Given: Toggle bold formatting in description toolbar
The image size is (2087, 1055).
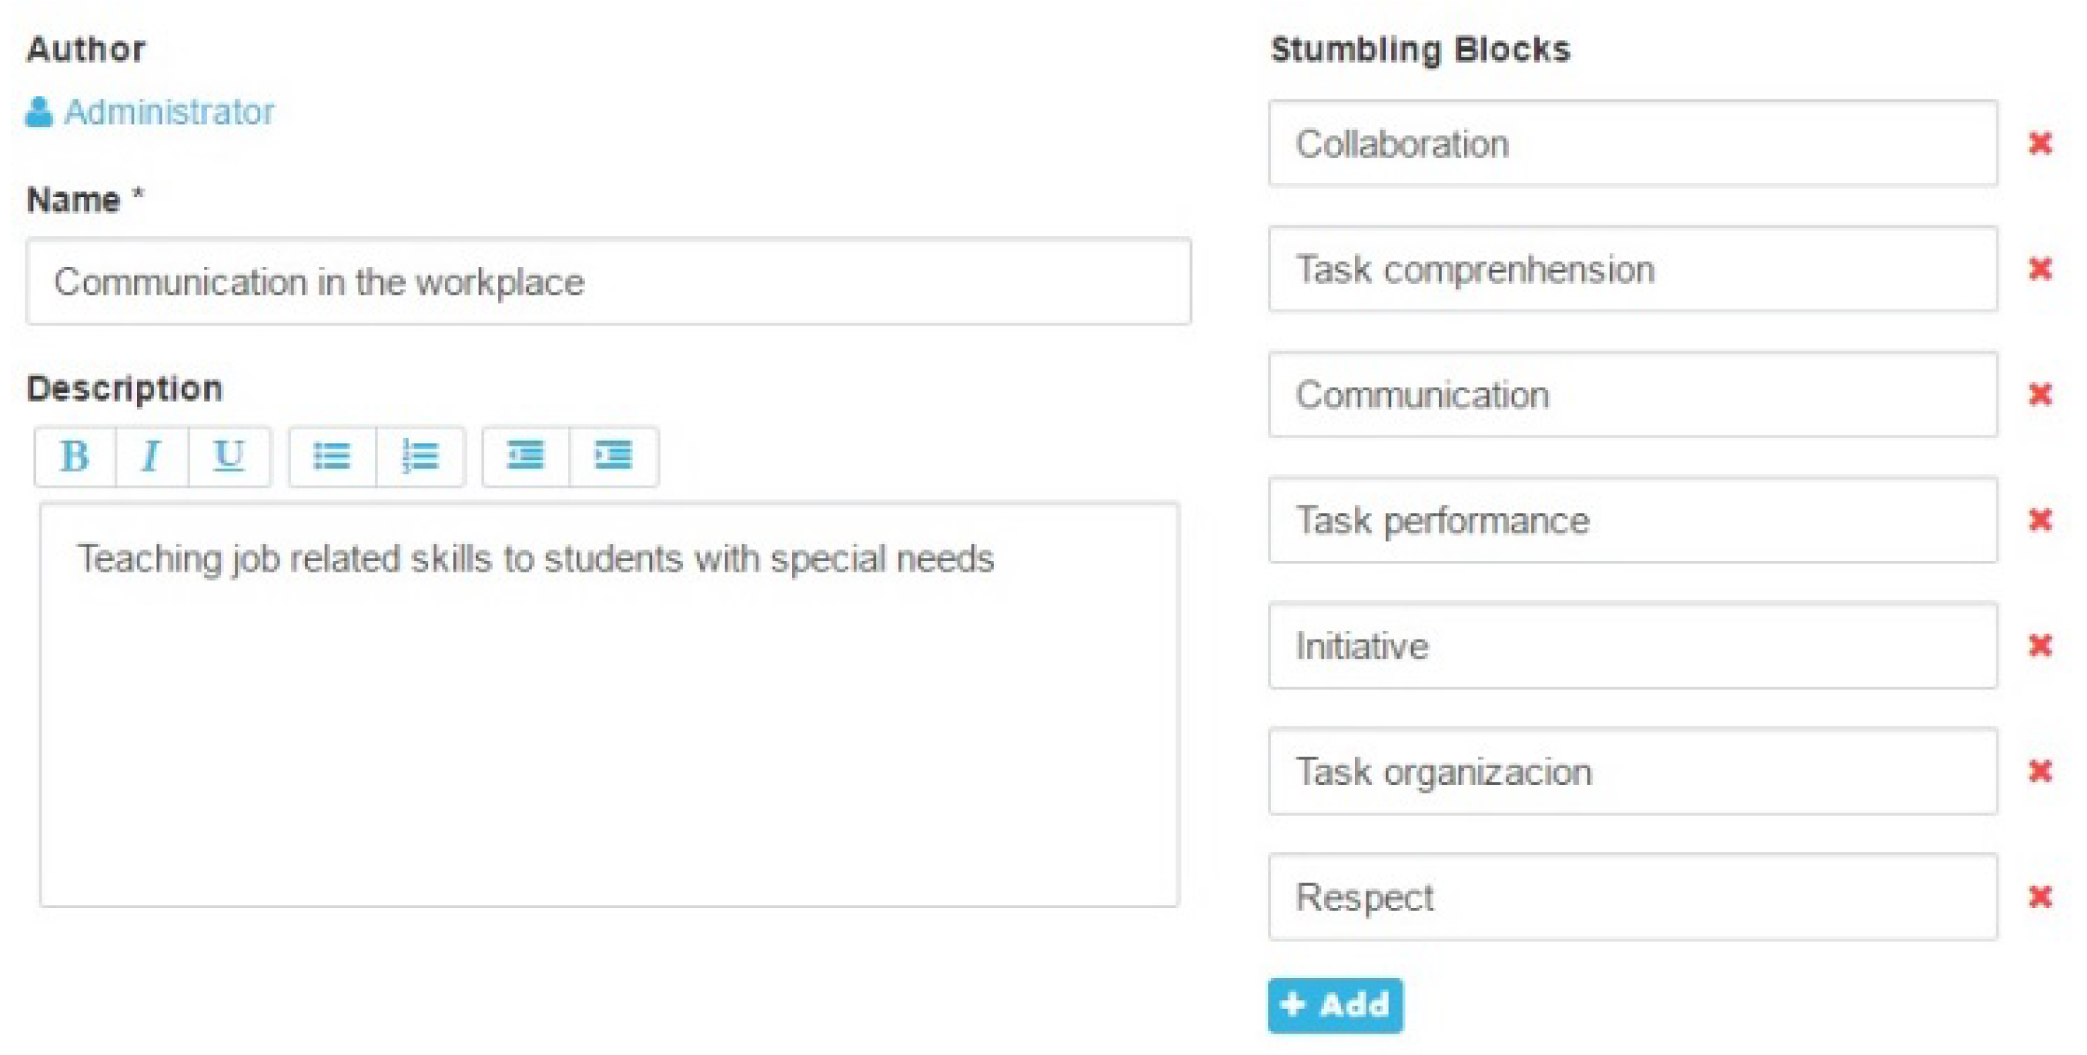Looking at the screenshot, I should 75,456.
